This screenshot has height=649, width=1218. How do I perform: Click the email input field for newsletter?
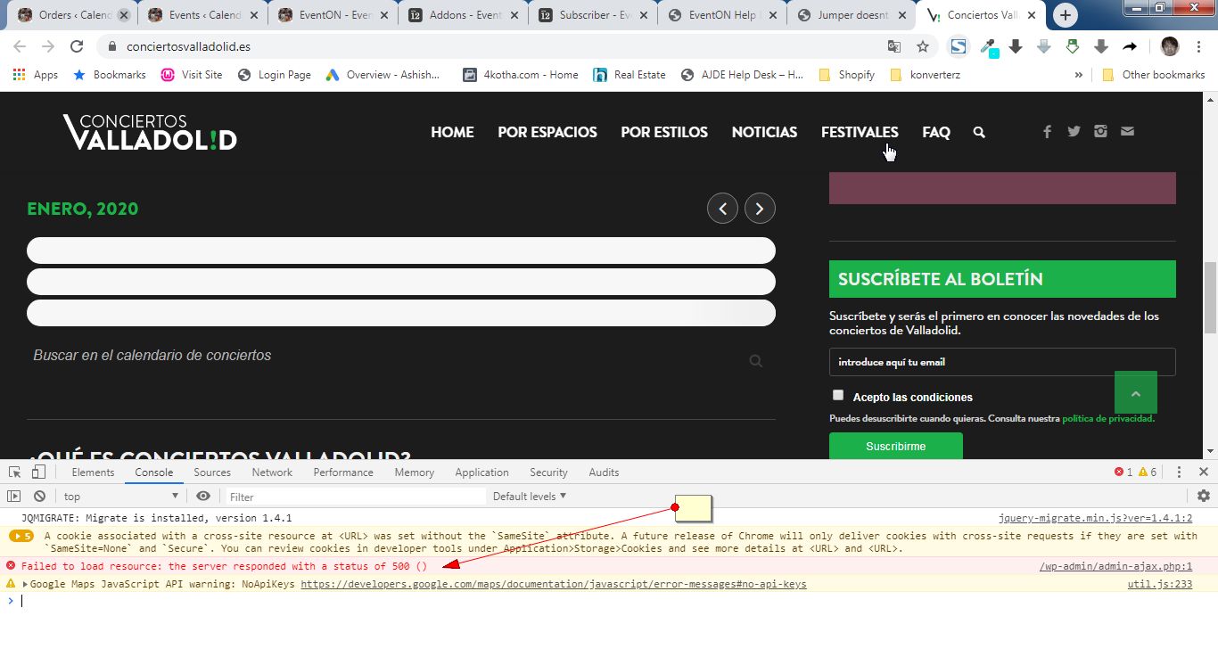point(1001,362)
